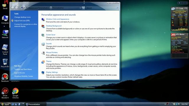Screen dimensions: 189x106
Task: Open Desktop Background settings link
Action: 54,26
